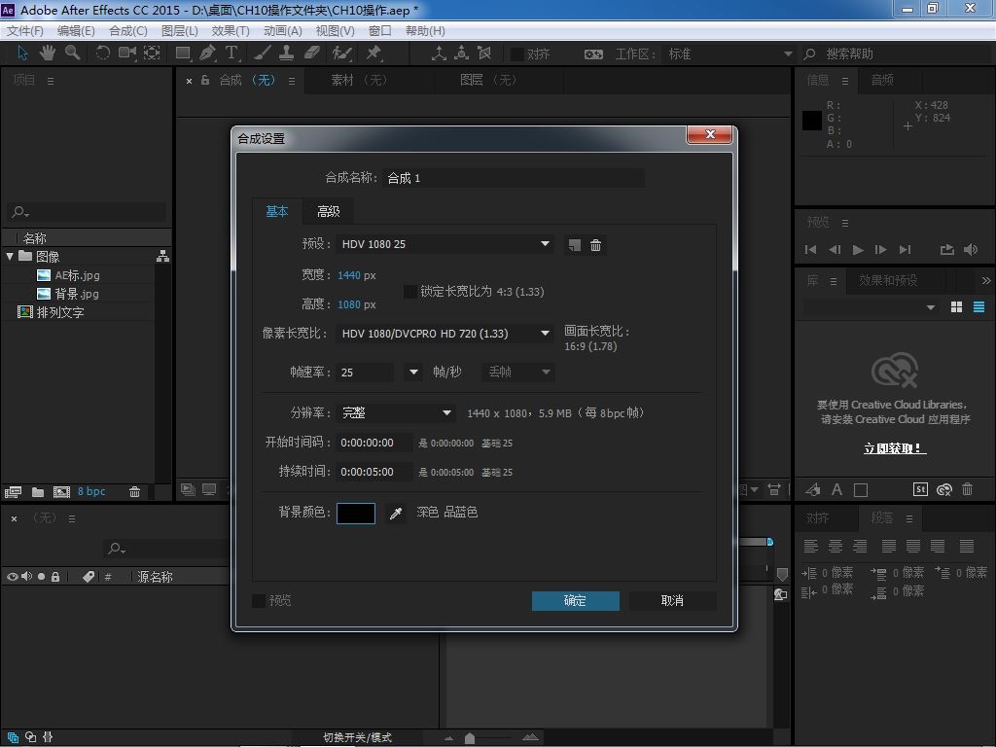The image size is (996, 747).
Task: Click the interpret footage icon in Project panel
Action: point(13,491)
